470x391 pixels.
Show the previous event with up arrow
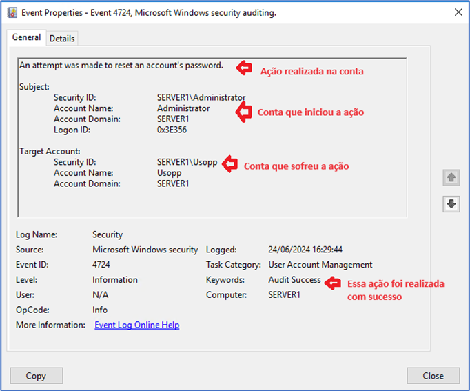click(x=451, y=178)
